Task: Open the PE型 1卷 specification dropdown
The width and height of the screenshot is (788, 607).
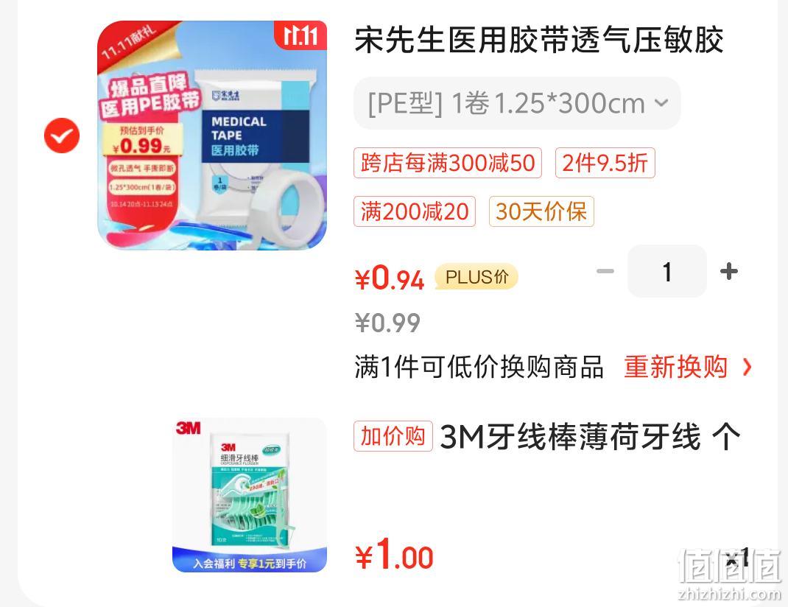Action: (517, 104)
